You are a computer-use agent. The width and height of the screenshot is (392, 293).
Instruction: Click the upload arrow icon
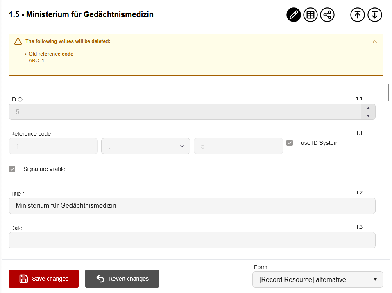357,15
